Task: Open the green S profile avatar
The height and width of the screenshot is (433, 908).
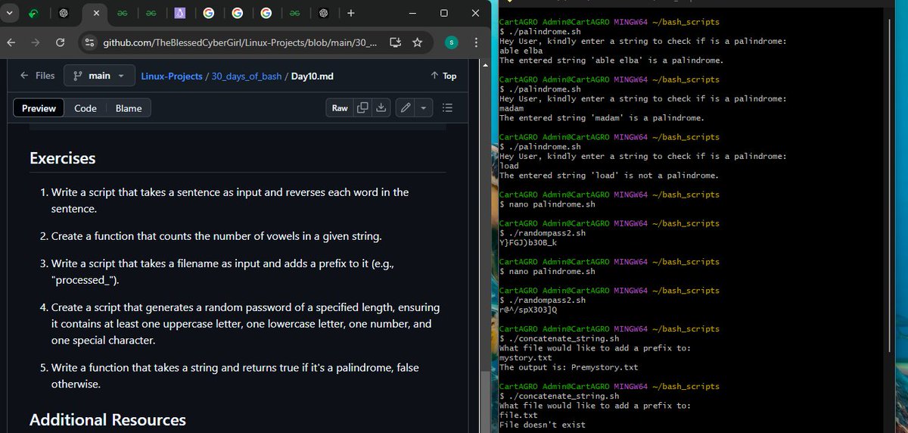Action: click(x=451, y=42)
